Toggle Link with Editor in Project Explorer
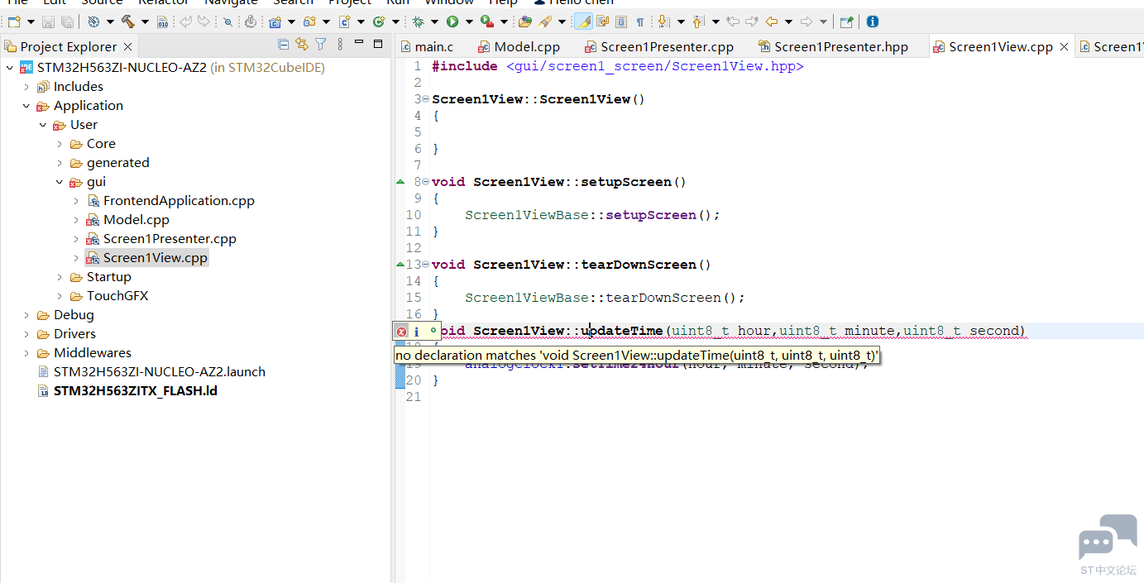 [x=302, y=45]
